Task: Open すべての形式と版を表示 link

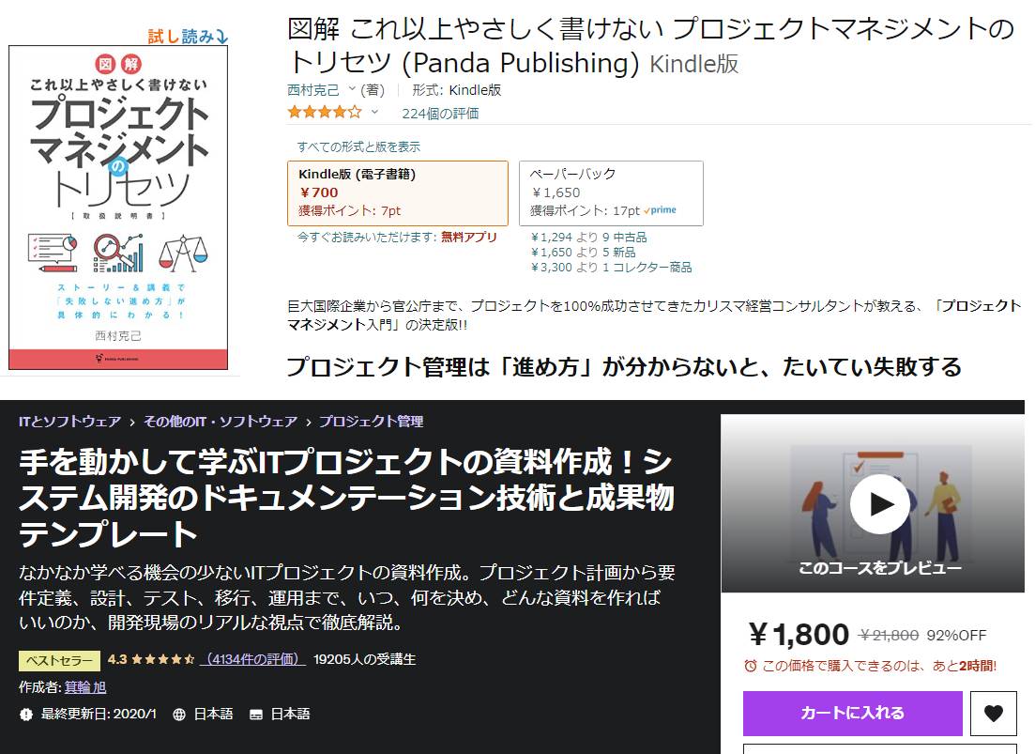Action: tap(358, 146)
